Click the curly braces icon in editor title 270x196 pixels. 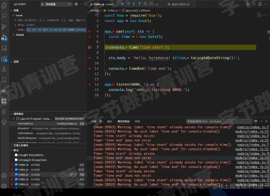click(x=254, y=4)
